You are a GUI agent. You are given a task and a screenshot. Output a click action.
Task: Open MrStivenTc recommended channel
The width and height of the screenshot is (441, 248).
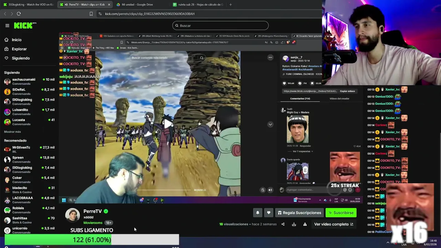click(29, 149)
